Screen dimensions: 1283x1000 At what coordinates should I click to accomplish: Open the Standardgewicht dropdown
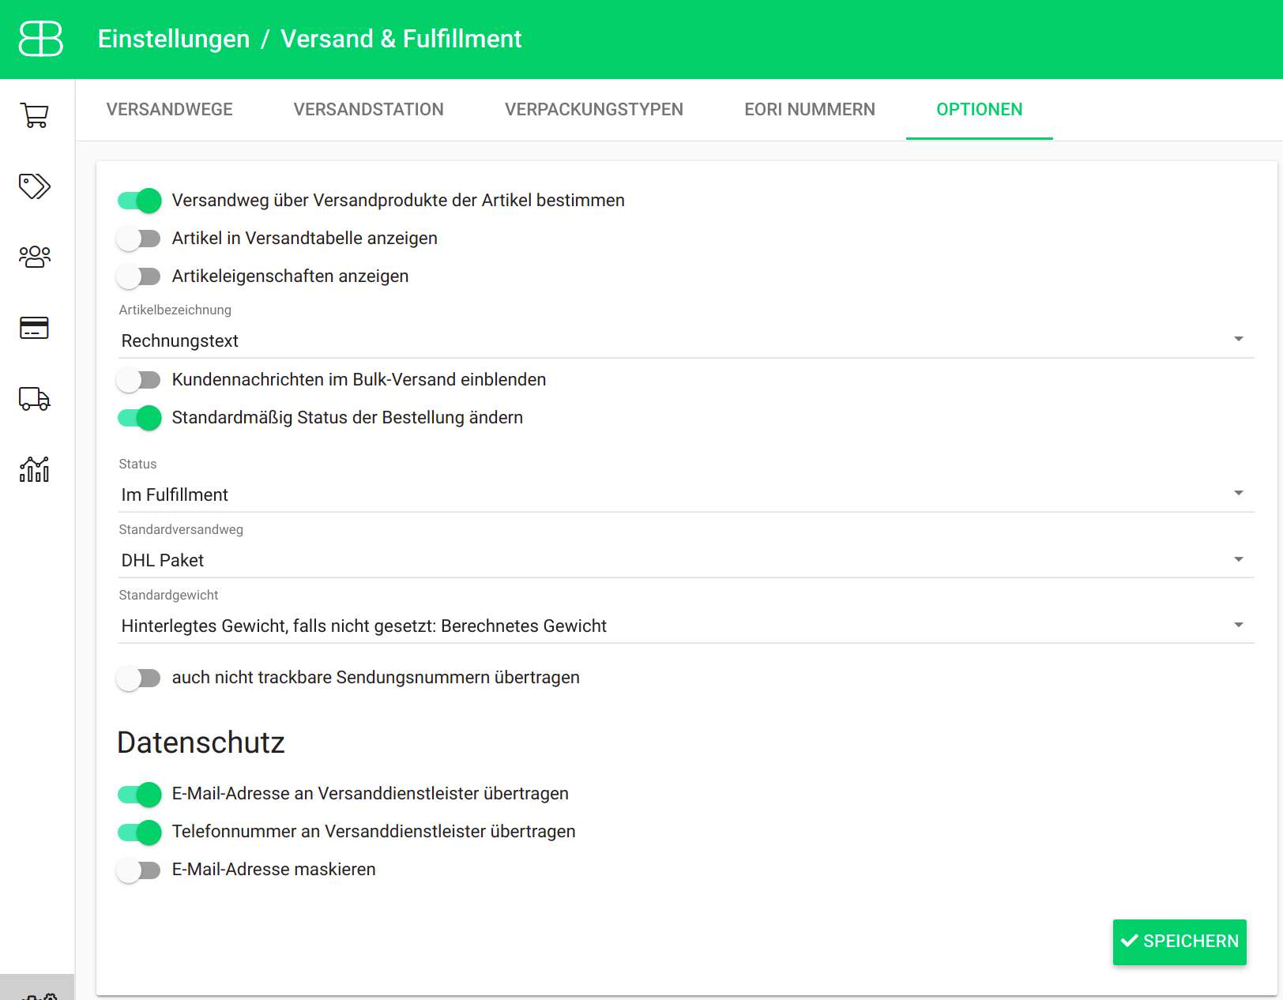pos(686,626)
